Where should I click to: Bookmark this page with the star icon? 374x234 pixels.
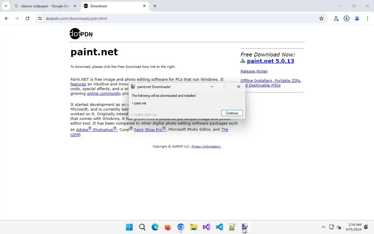point(321,18)
